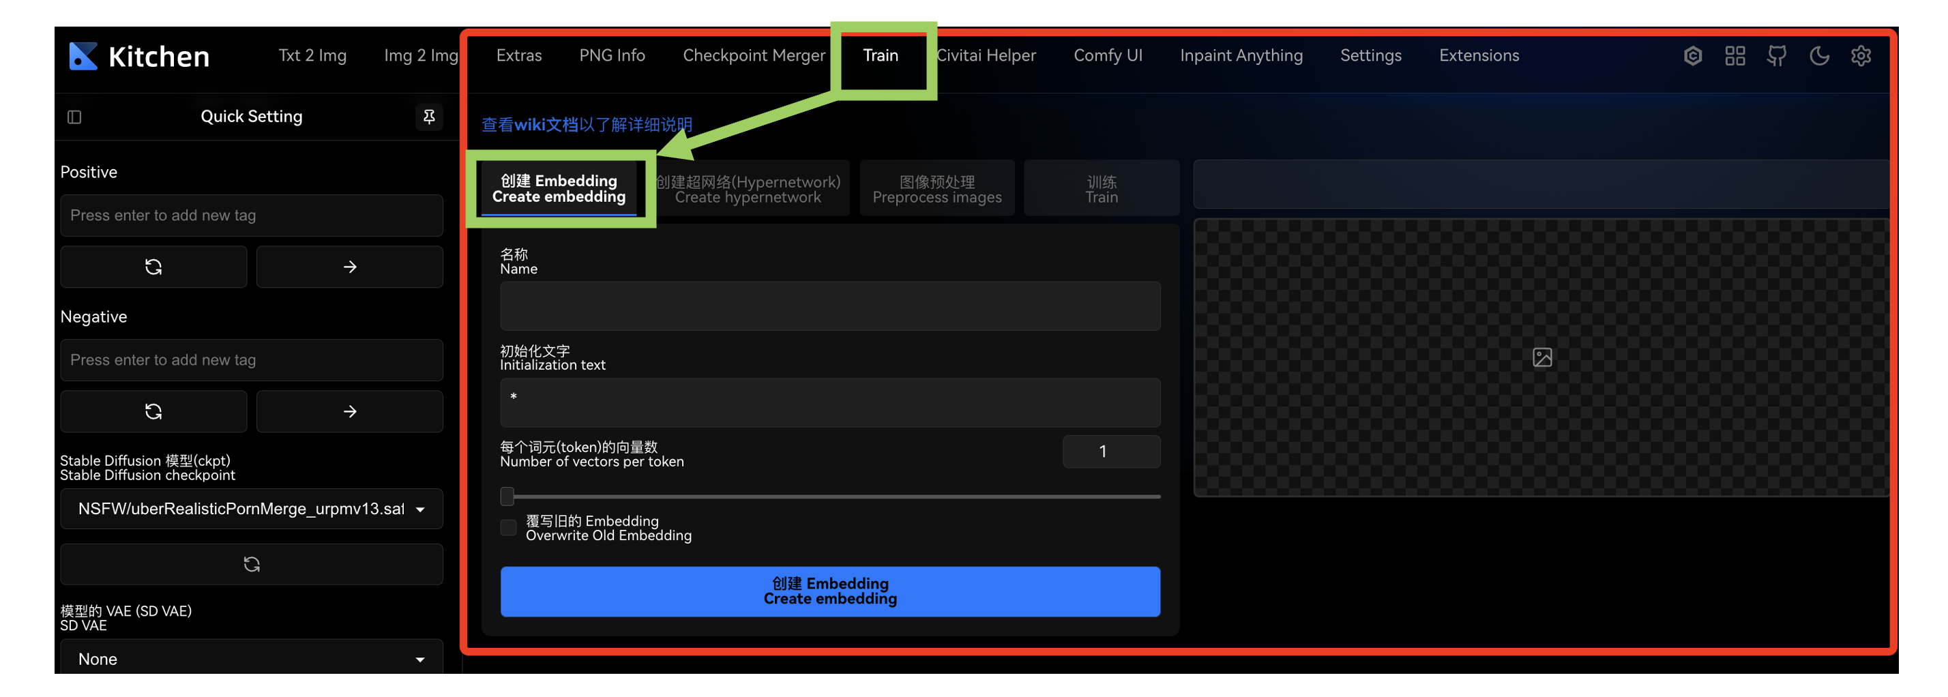Refresh the Positive prompt tags
Screen dimensions: 1948x697
[x=153, y=266]
